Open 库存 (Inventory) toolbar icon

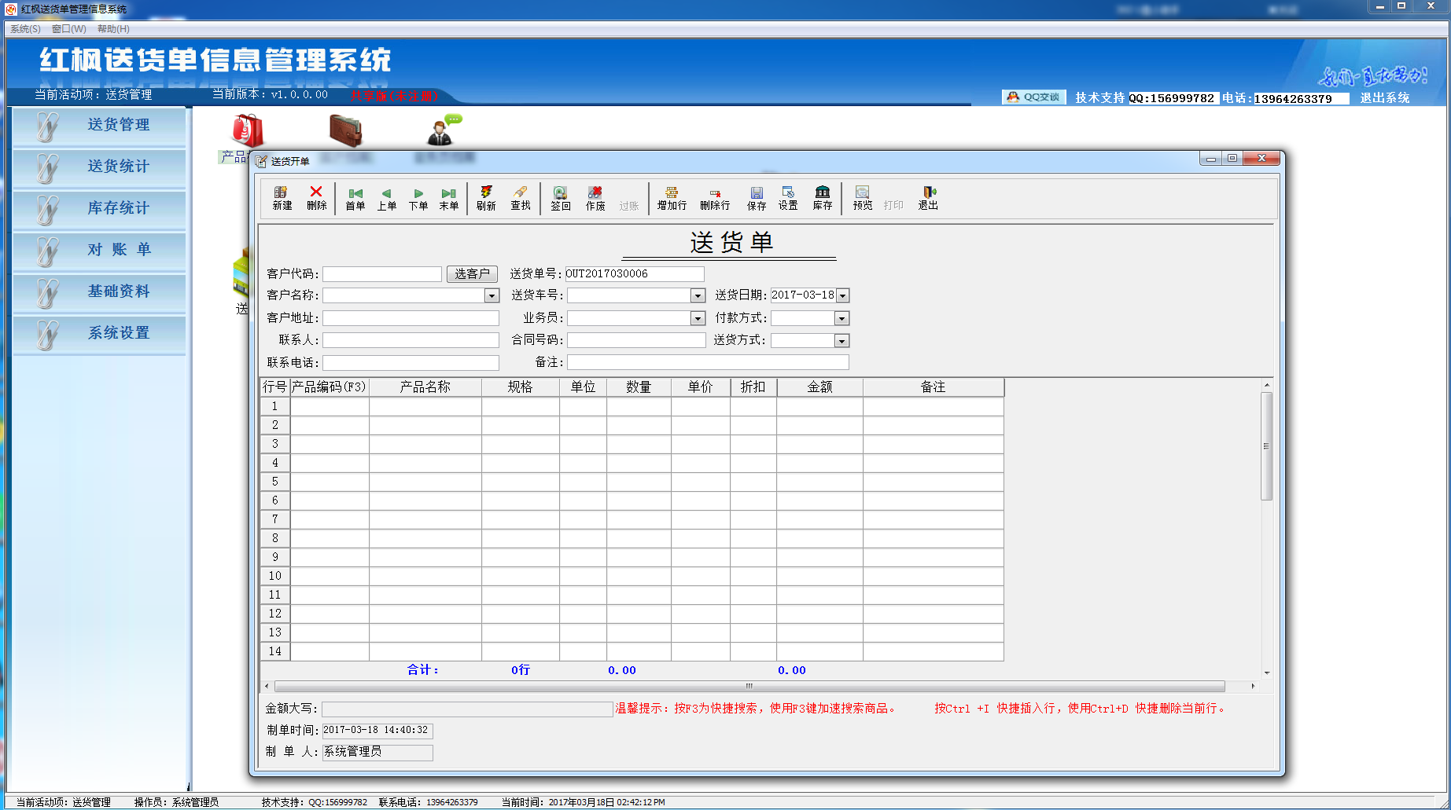[x=823, y=198]
